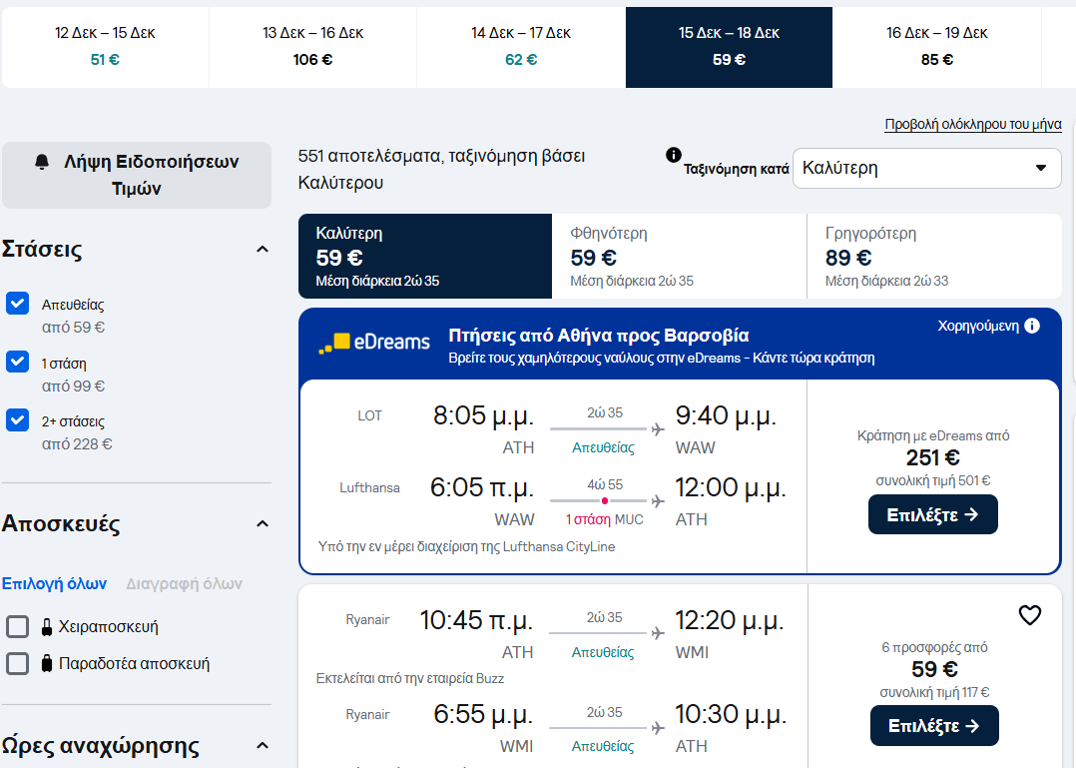Click the Χειραποσκευή hand luggage icon
The image size is (1076, 768).
click(x=46, y=627)
